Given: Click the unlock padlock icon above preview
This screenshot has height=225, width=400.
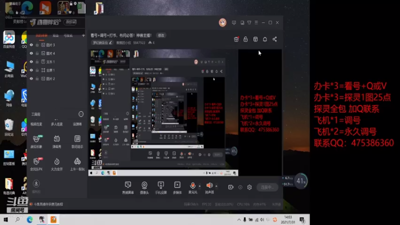Looking at the screenshot, I should tap(245, 39).
